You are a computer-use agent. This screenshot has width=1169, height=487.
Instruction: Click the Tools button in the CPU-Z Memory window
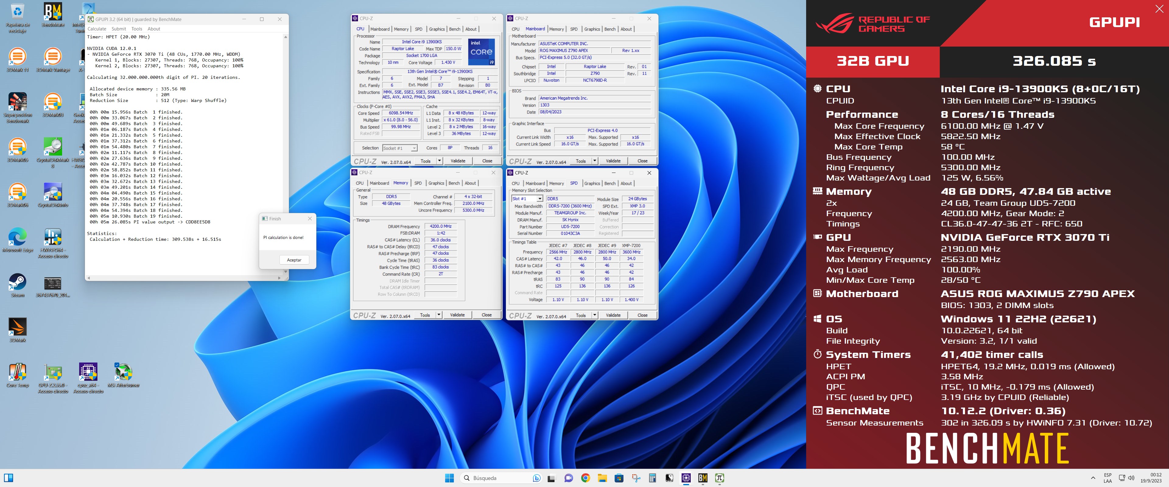click(425, 314)
